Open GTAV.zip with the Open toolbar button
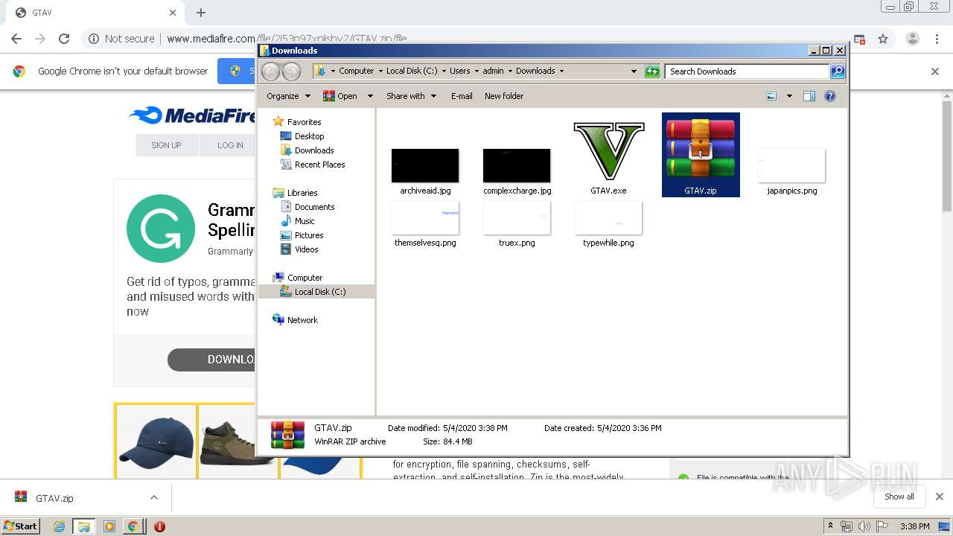 [x=340, y=96]
